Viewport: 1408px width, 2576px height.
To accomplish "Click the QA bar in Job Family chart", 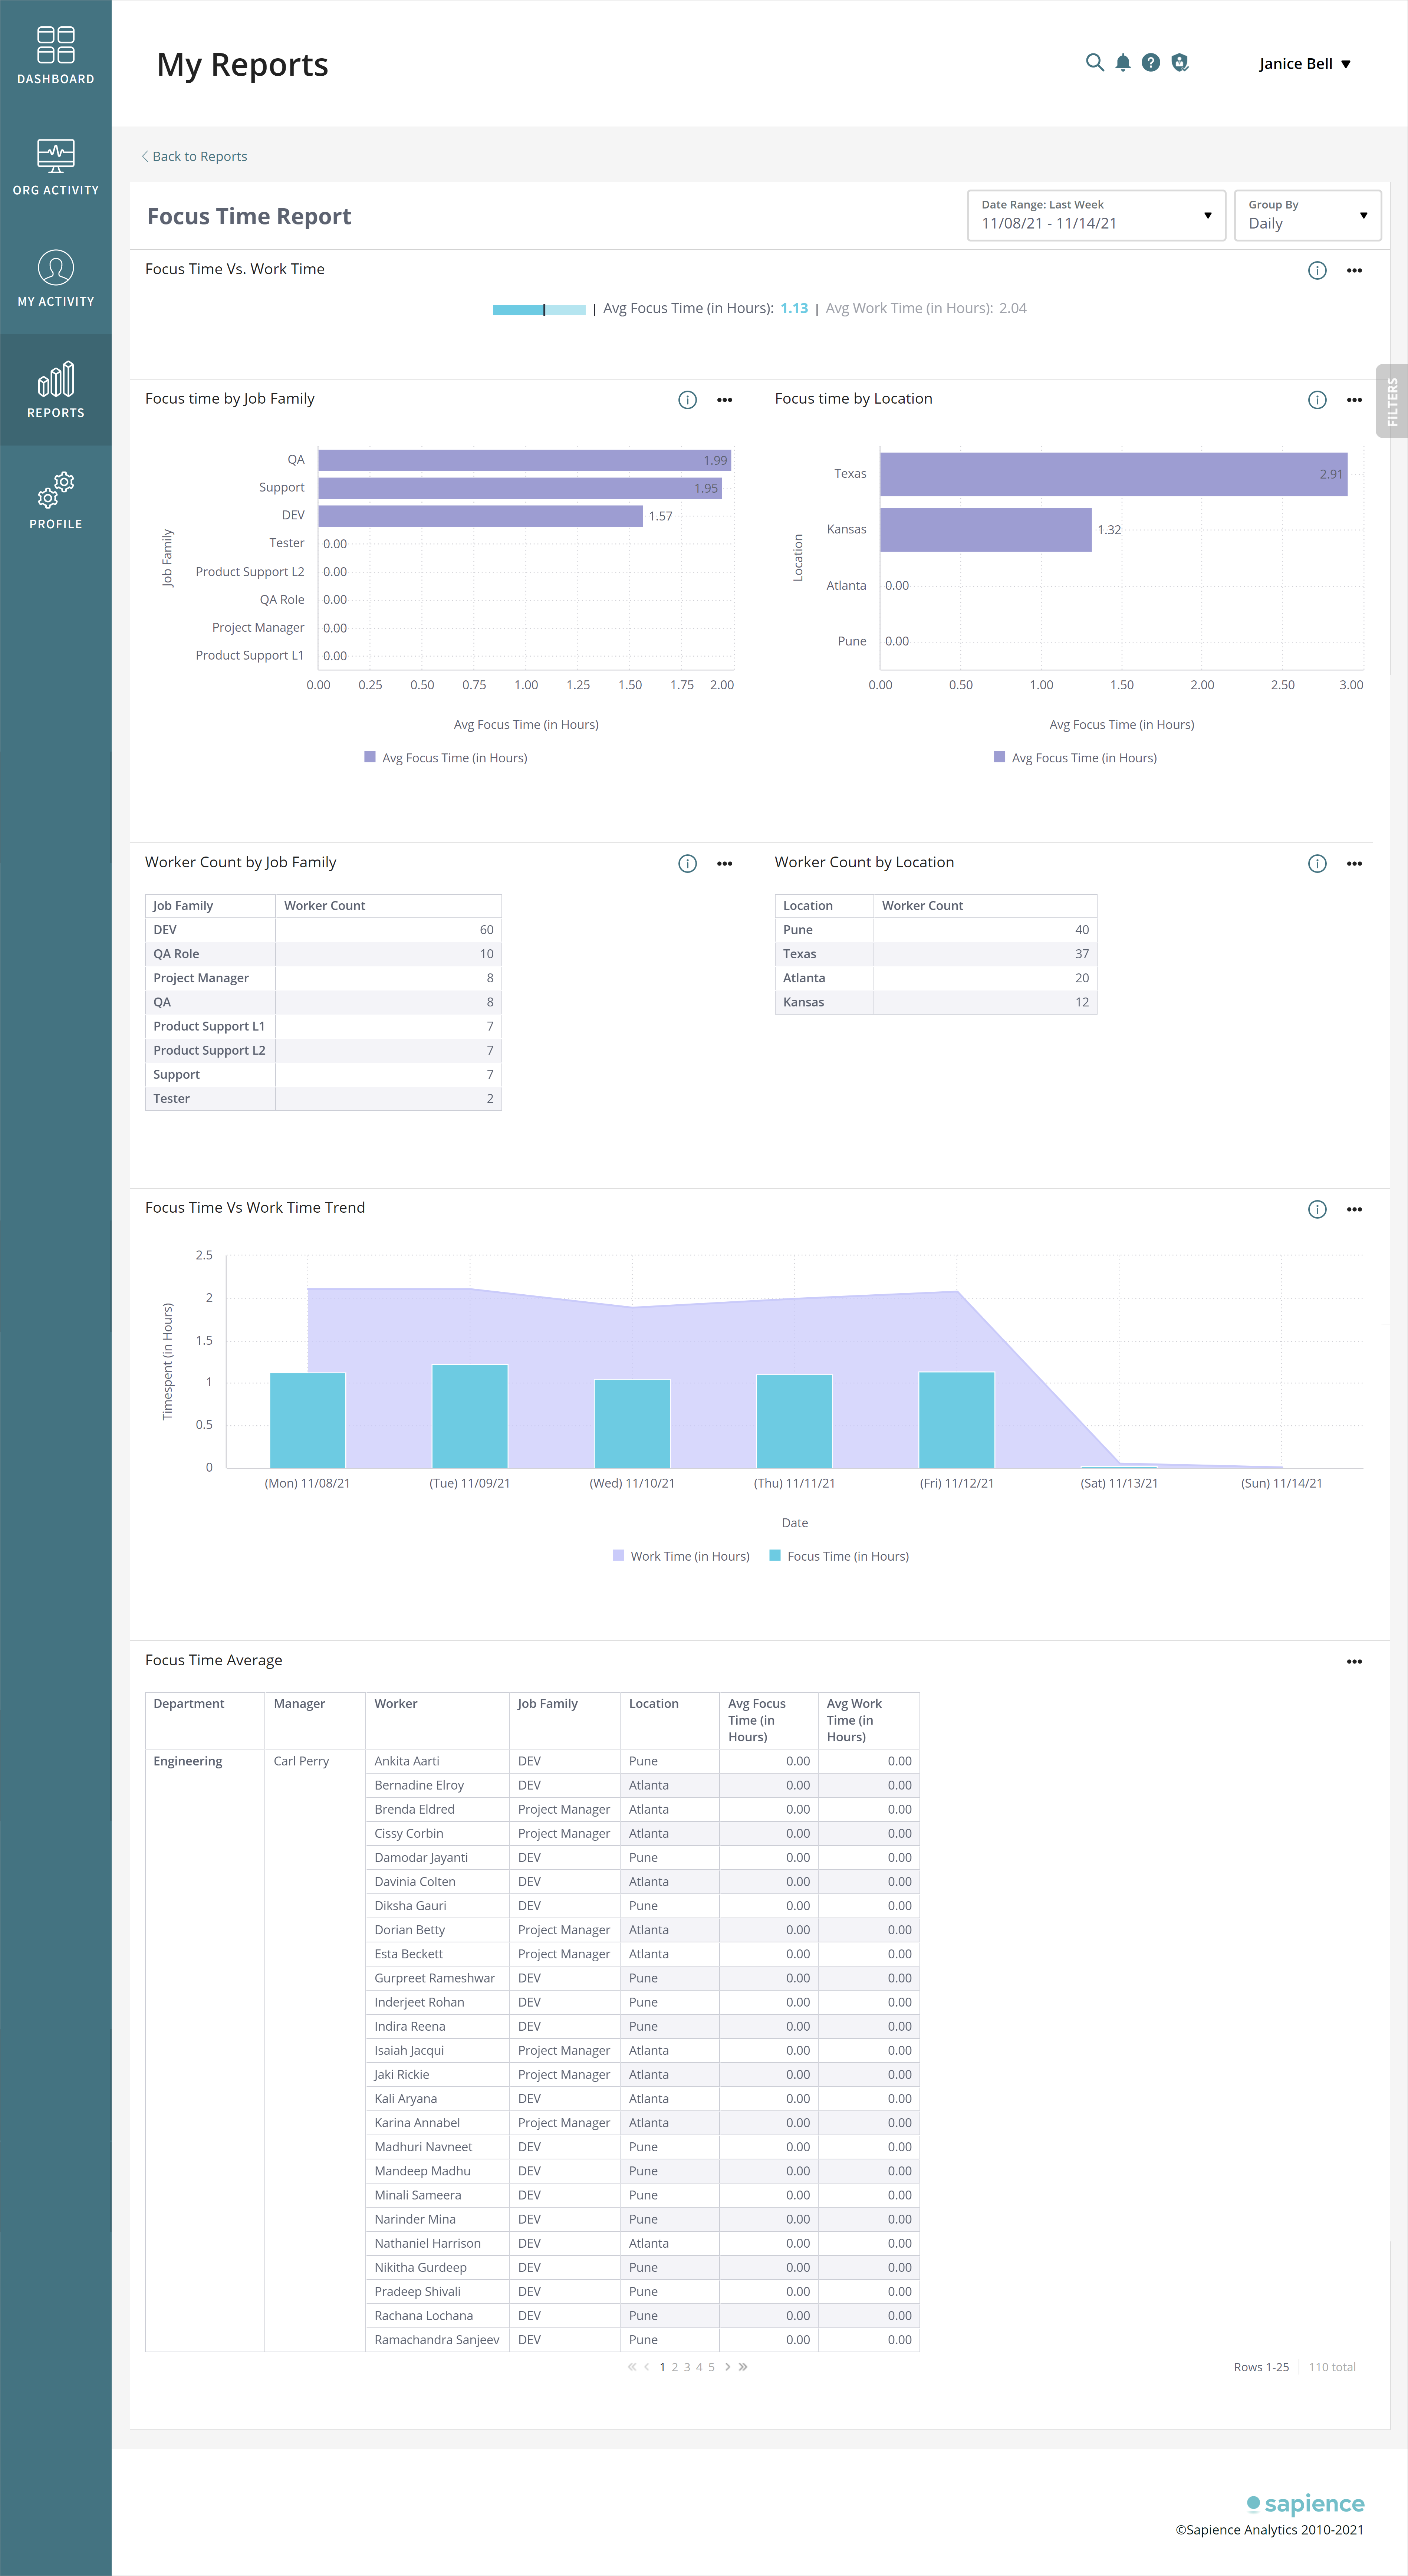I will (x=525, y=460).
